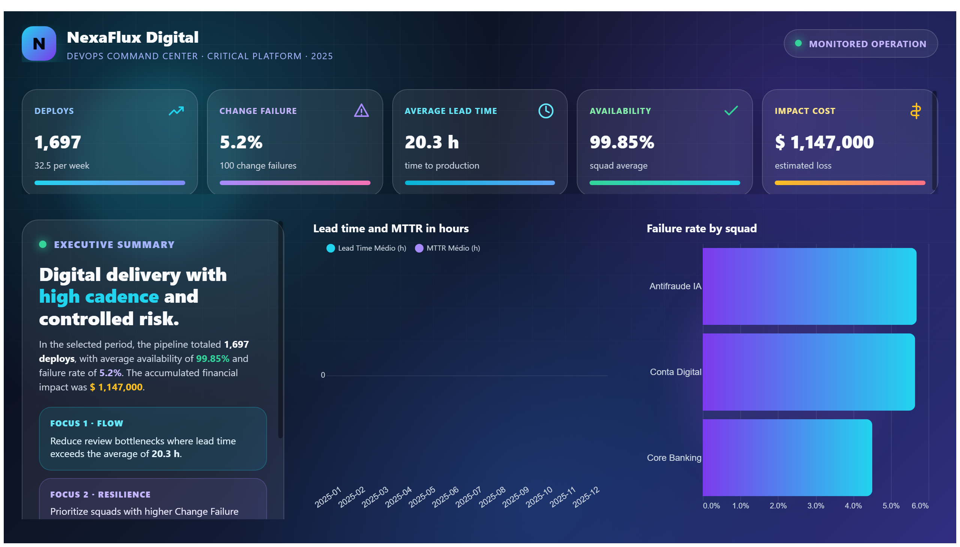
Task: Click the '2025-12' month axis label
Action: point(586,497)
